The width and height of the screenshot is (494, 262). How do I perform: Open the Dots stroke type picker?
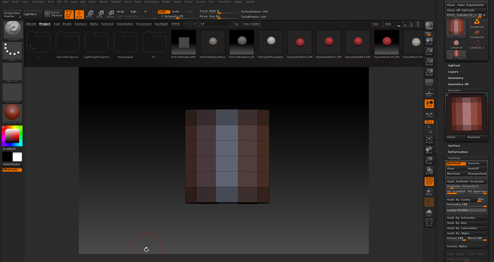12,52
